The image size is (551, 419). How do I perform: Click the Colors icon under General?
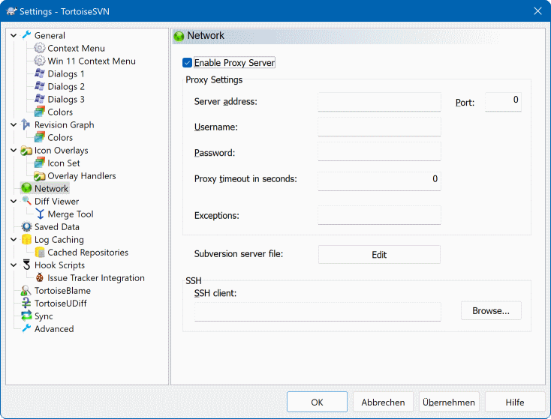tap(39, 112)
